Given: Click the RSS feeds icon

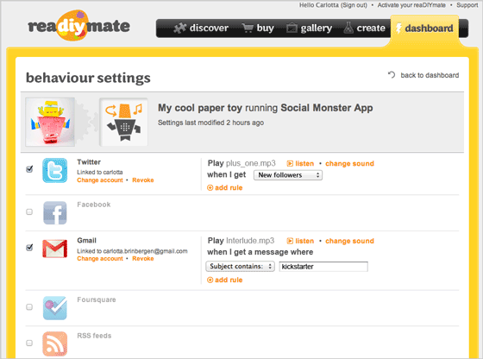Looking at the screenshot, I should tap(55, 343).
